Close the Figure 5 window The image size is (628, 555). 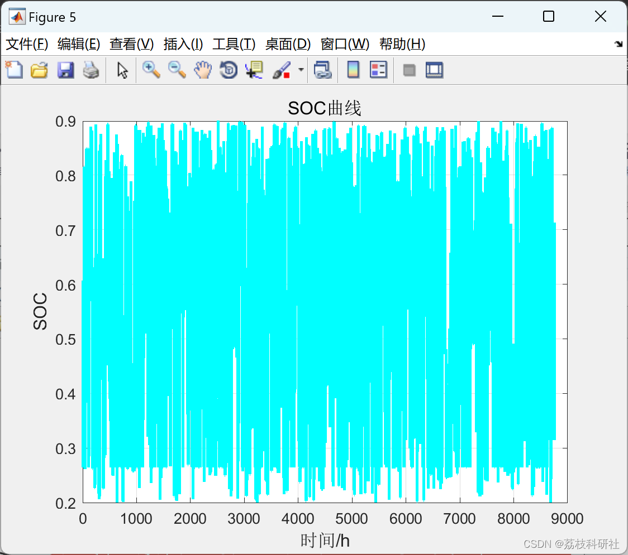coord(601,16)
